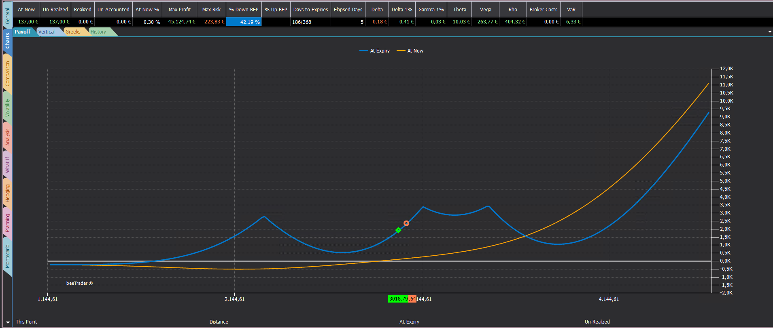The image size is (773, 328).
Task: Switch to the Vertical chart tab
Action: (47, 32)
